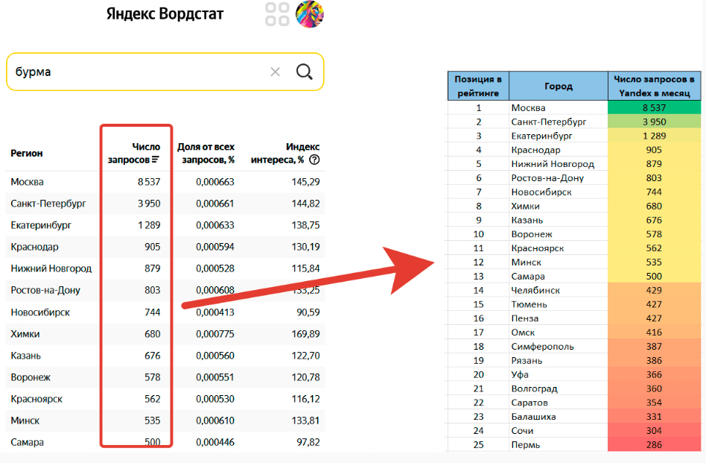Click the "Регион" column header

click(x=27, y=154)
